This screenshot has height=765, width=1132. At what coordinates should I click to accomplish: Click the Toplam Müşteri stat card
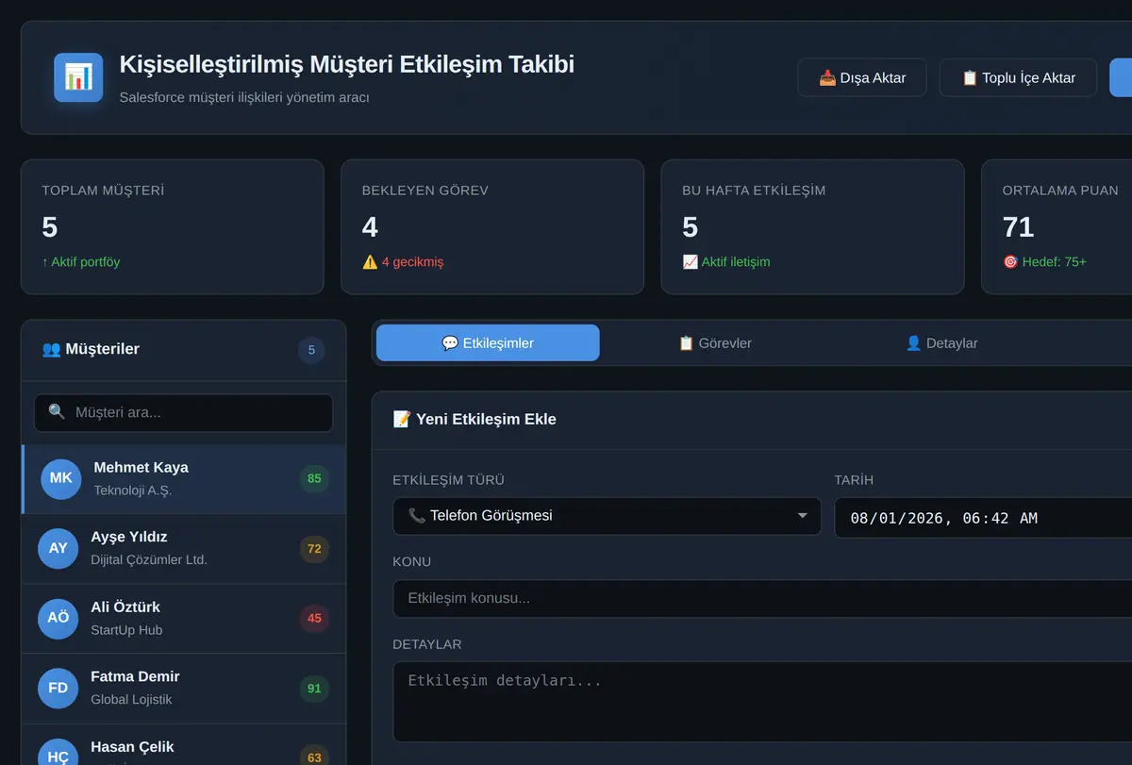173,226
